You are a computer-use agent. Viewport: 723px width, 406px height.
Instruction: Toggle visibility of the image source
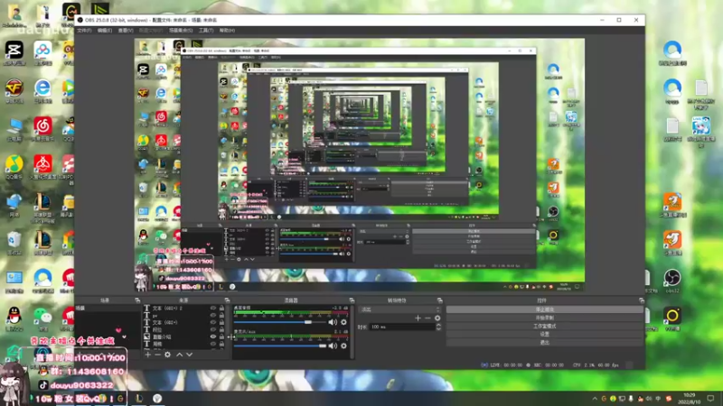click(213, 337)
